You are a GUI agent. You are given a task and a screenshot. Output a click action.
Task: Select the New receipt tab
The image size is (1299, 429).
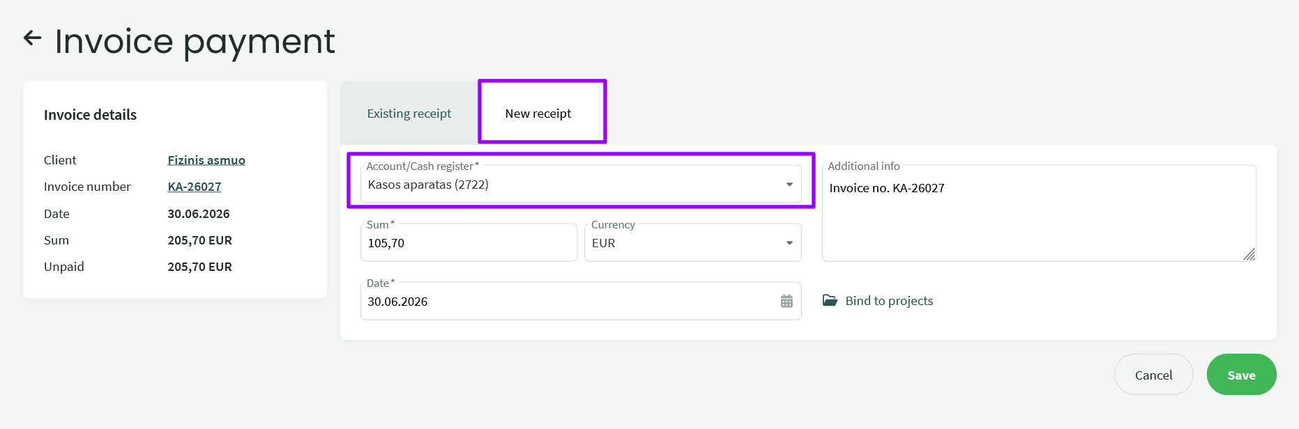point(538,114)
